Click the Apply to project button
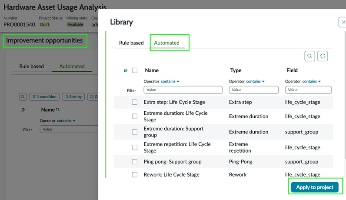The width and height of the screenshot is (346, 200). point(315,187)
